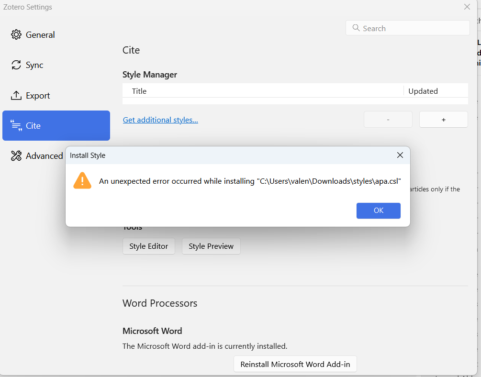Click the Style Manager heading
Viewport: 481px width, 377px height.
point(150,75)
